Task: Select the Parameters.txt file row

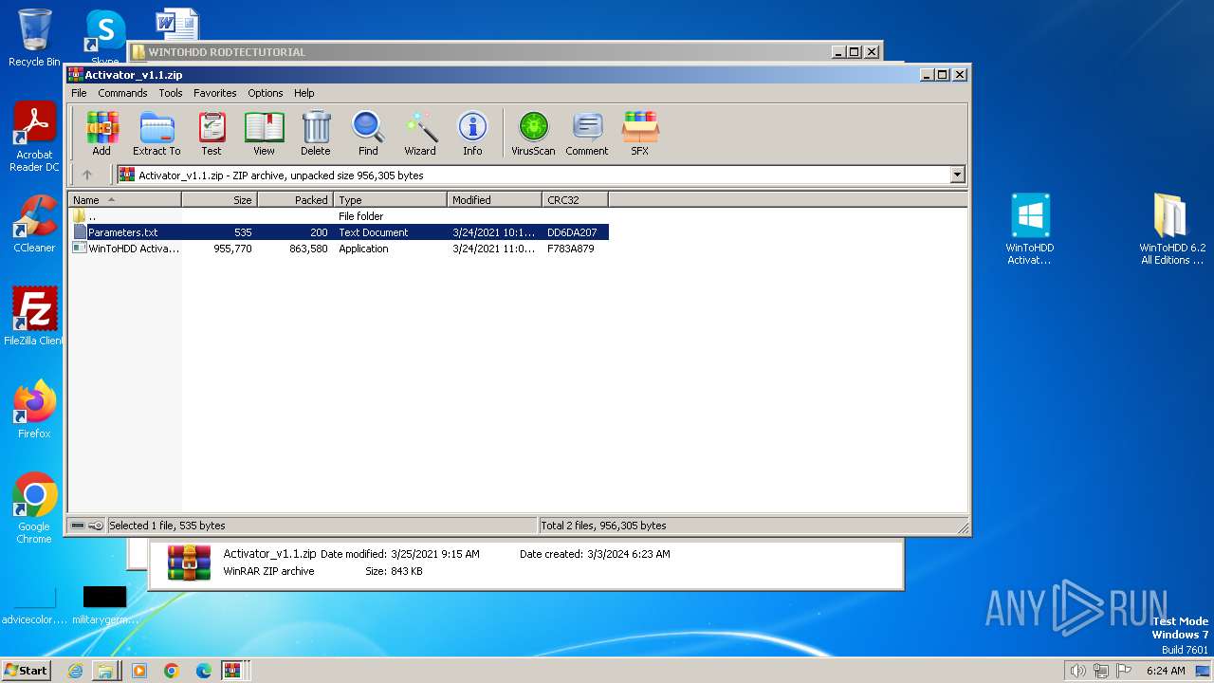Action: pos(339,232)
